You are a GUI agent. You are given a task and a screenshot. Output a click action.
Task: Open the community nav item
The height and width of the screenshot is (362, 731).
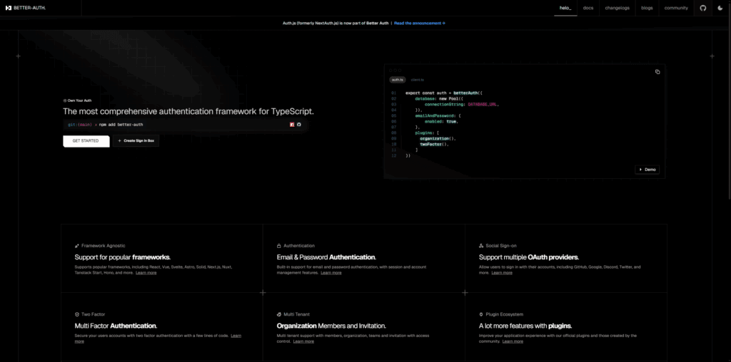pos(676,8)
